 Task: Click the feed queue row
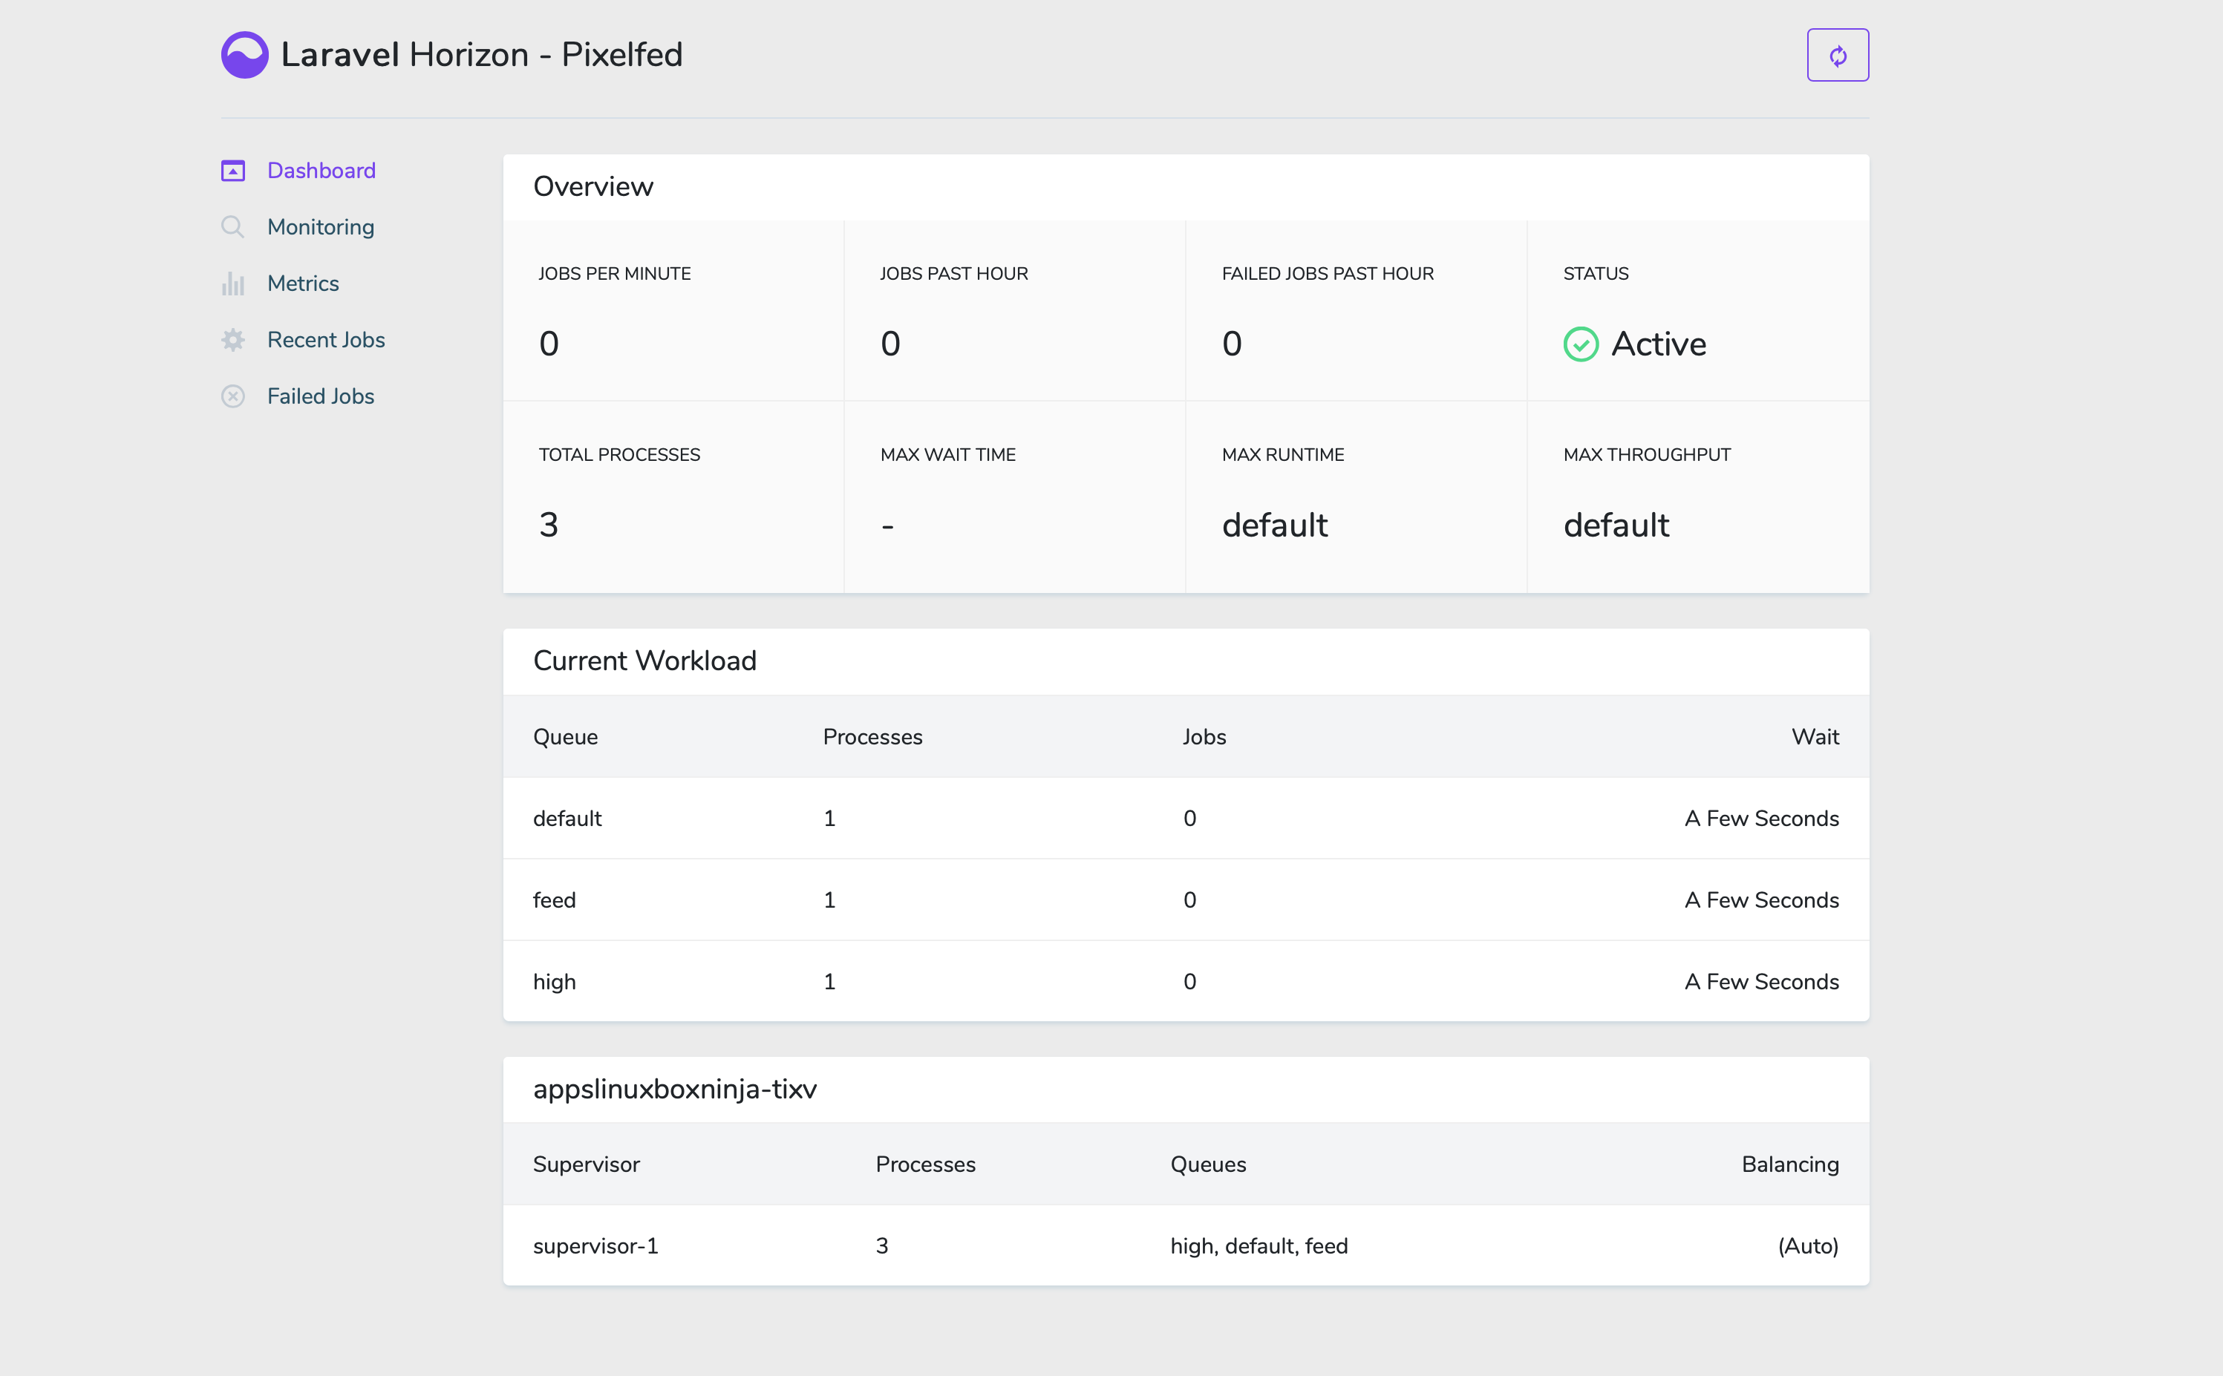point(1185,900)
